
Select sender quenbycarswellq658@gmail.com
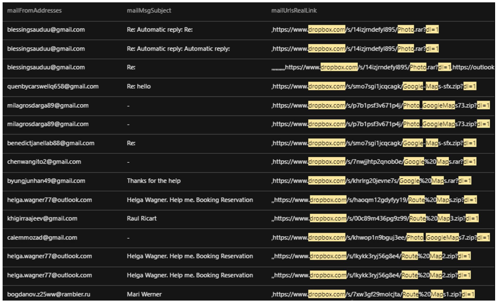pyautogui.click(x=53, y=87)
